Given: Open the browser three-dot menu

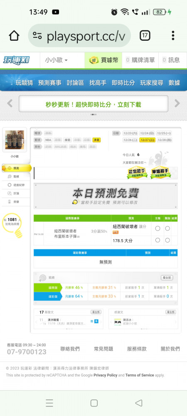Looking at the screenshot, I should (173, 35).
